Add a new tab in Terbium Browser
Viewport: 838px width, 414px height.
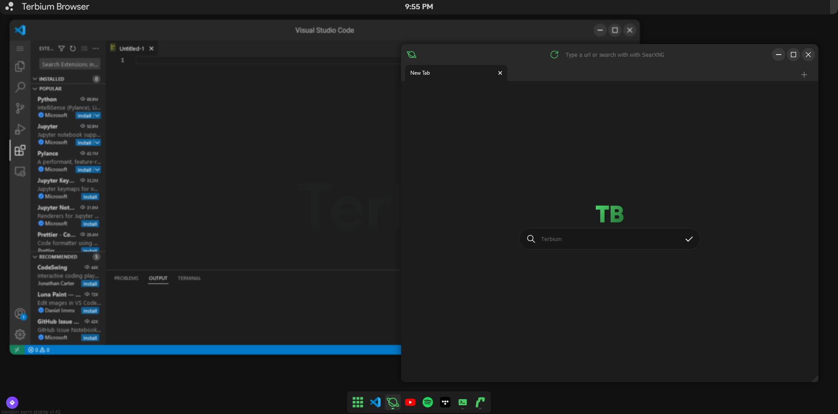pyautogui.click(x=804, y=75)
